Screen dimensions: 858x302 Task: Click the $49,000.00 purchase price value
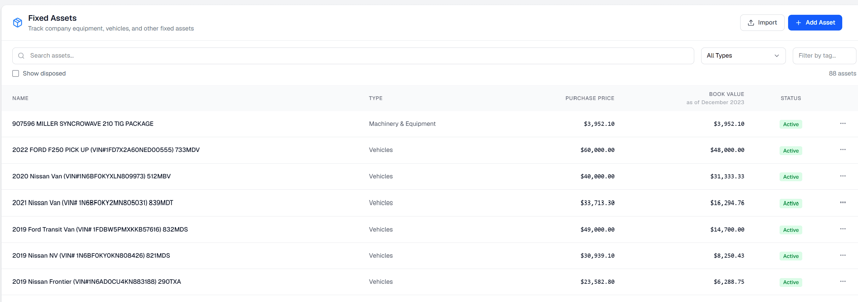point(597,230)
